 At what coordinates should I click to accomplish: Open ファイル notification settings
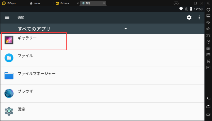[102, 58]
